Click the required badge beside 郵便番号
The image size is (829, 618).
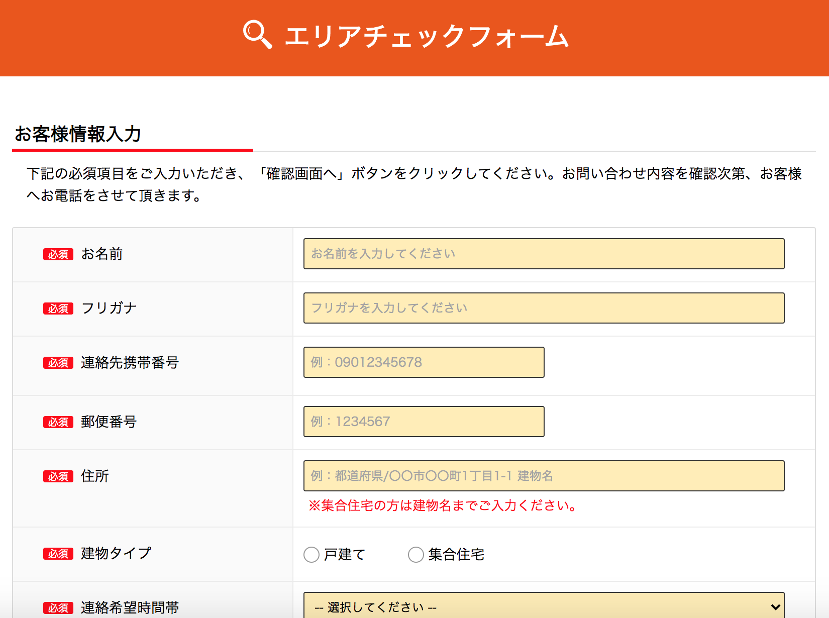[58, 422]
